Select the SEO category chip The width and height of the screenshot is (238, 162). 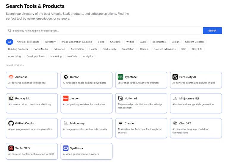click(x=184, y=49)
